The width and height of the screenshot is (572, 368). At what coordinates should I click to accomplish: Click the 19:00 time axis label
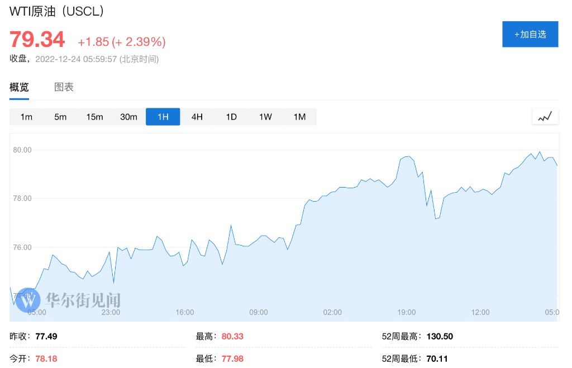(406, 312)
